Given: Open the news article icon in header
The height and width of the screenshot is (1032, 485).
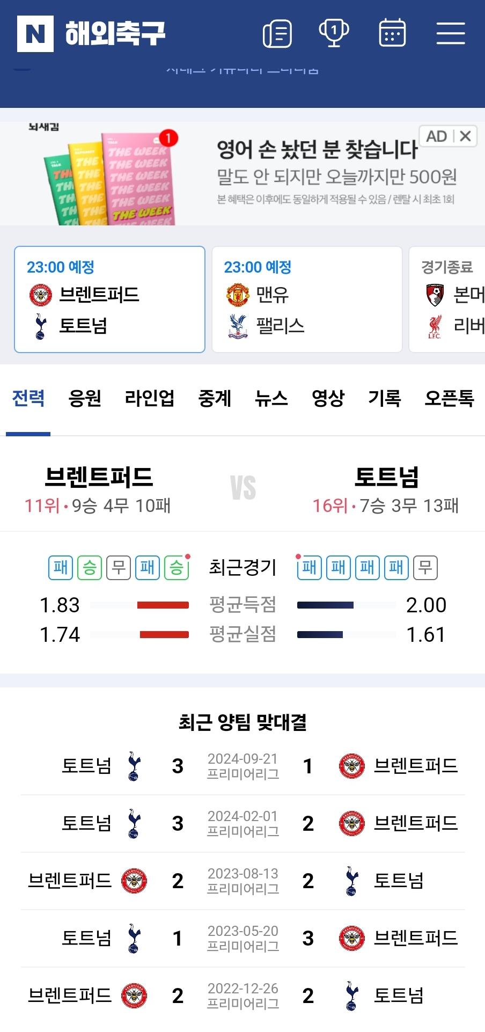Looking at the screenshot, I should (277, 34).
